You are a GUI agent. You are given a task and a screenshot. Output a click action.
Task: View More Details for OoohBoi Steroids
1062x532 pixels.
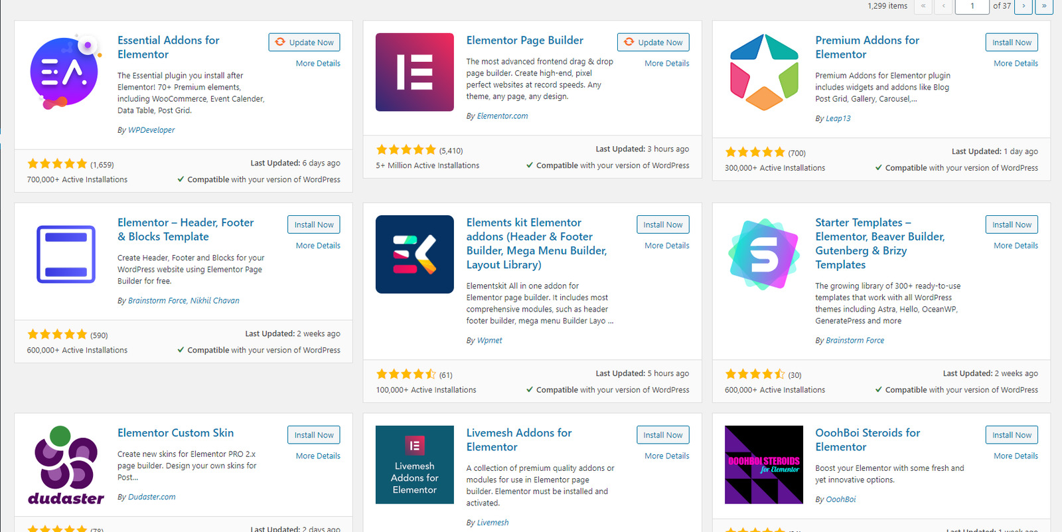[x=1016, y=456]
